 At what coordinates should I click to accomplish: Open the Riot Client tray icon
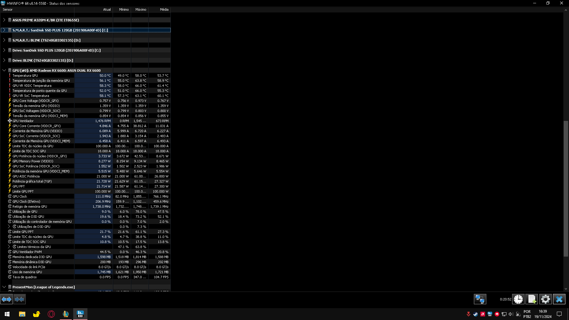pyautogui.click(x=497, y=314)
